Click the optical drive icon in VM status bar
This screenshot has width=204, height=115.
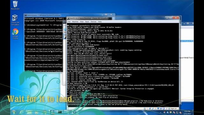pyautogui.click(x=147, y=109)
